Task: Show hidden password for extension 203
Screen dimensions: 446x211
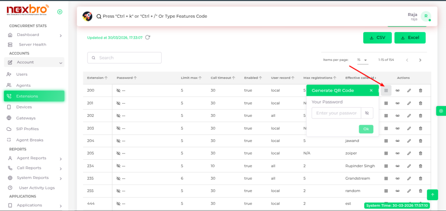Action: 118,129
